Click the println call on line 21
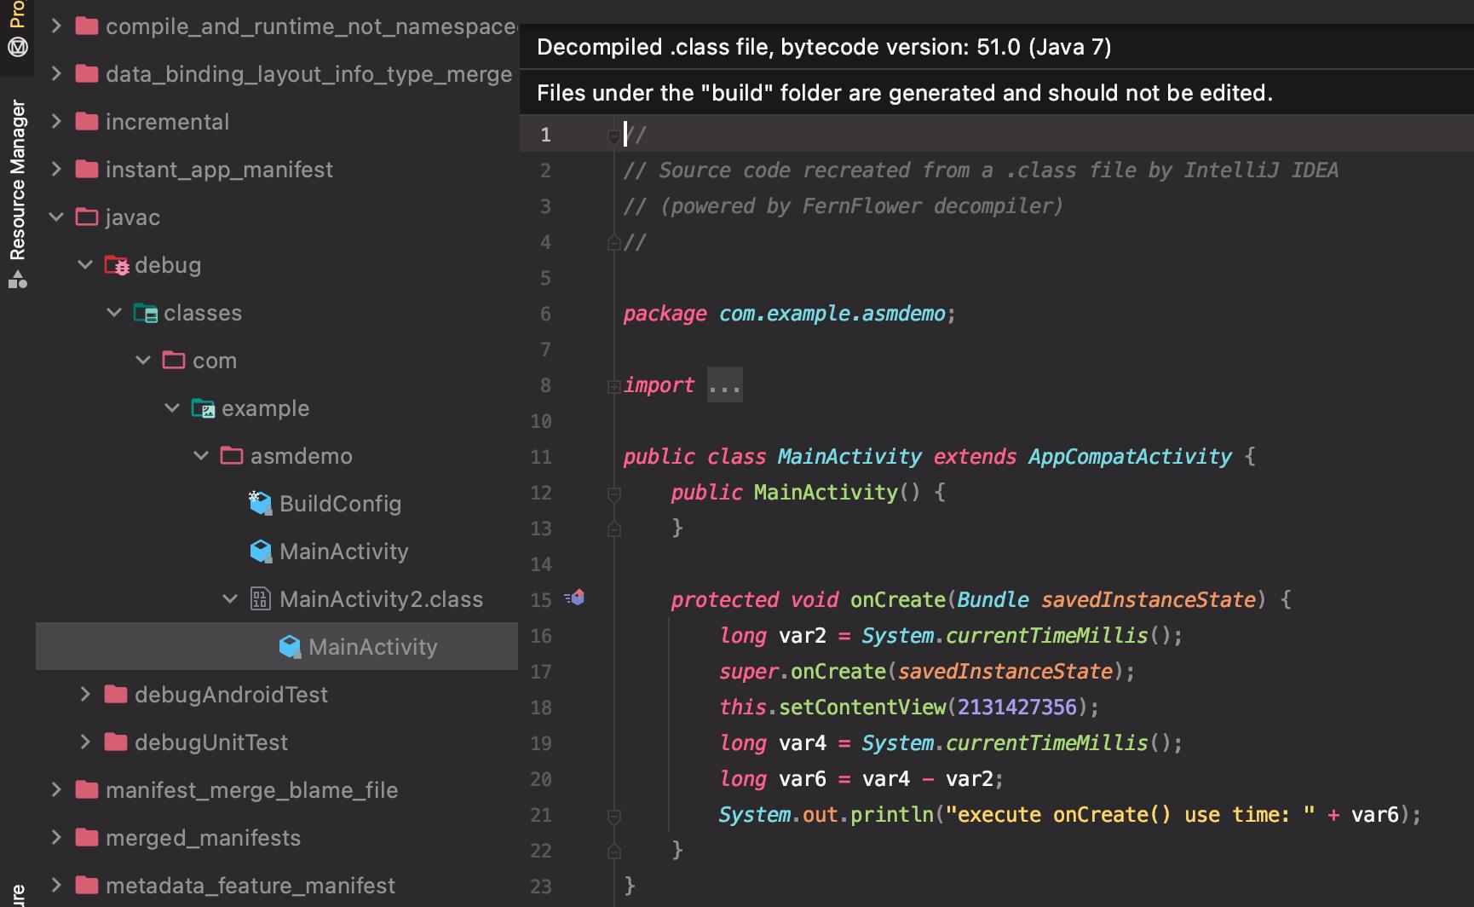 pos(892,815)
